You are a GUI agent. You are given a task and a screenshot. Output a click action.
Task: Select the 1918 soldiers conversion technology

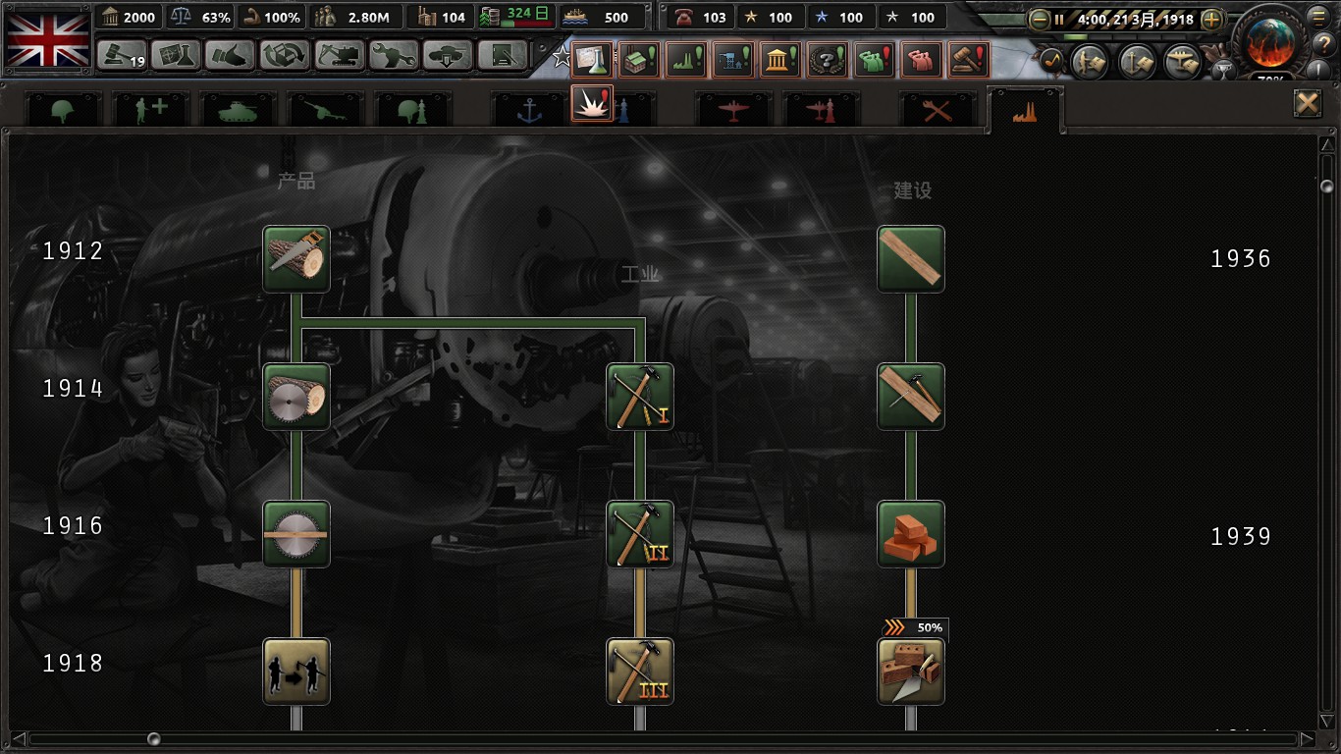(296, 672)
